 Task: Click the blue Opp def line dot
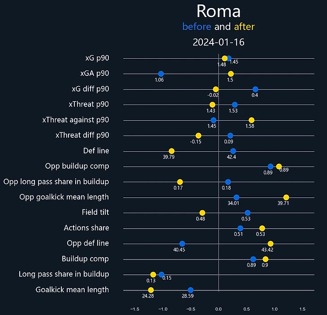[182, 244]
